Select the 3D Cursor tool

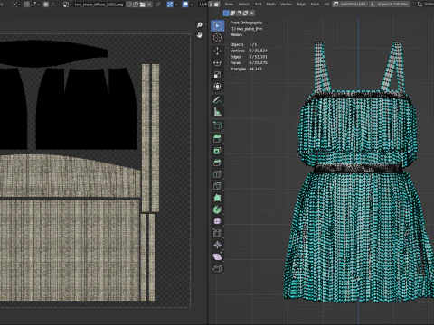click(x=217, y=38)
